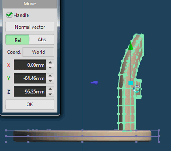Click the X value input field
171x151 pixels.
click(30, 65)
